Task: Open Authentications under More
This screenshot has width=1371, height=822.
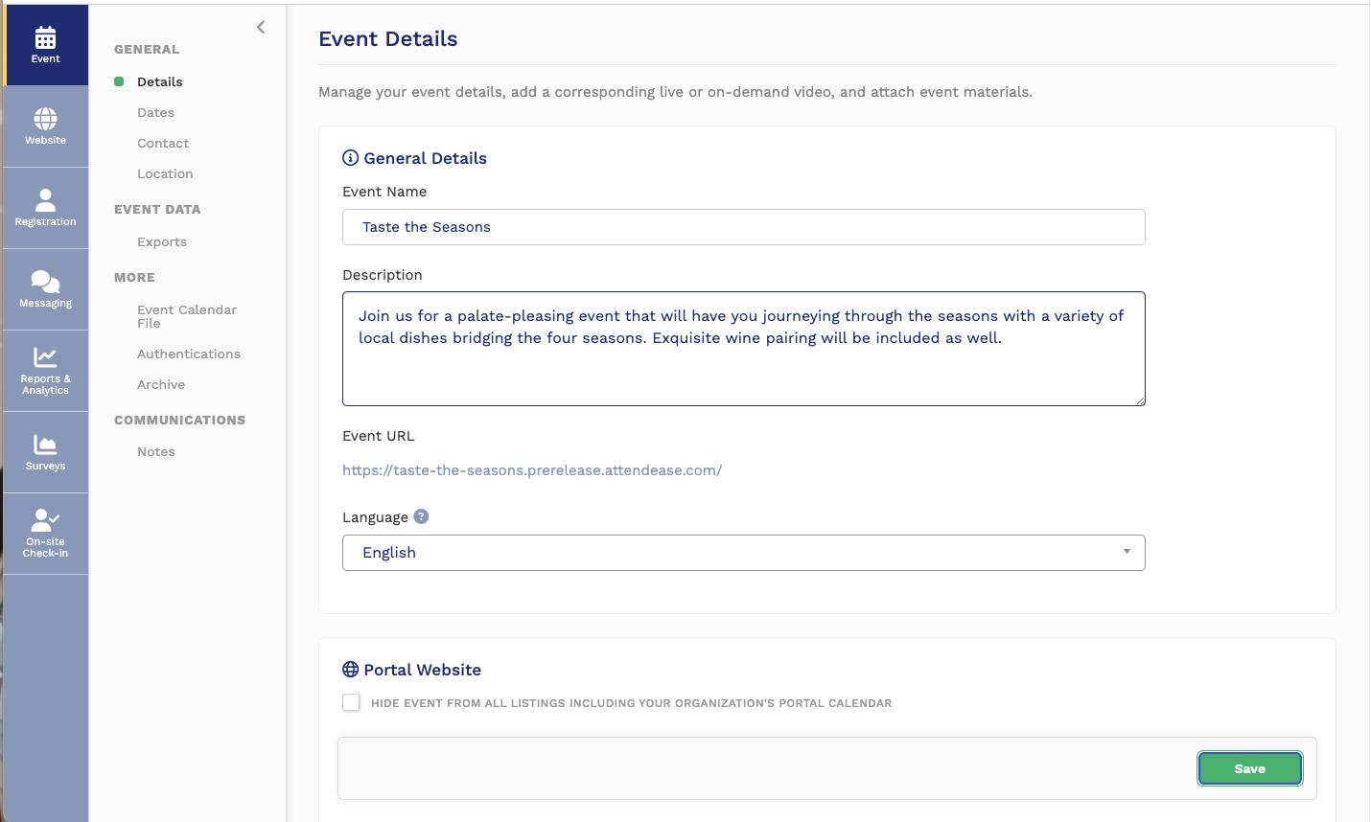Action: point(189,354)
